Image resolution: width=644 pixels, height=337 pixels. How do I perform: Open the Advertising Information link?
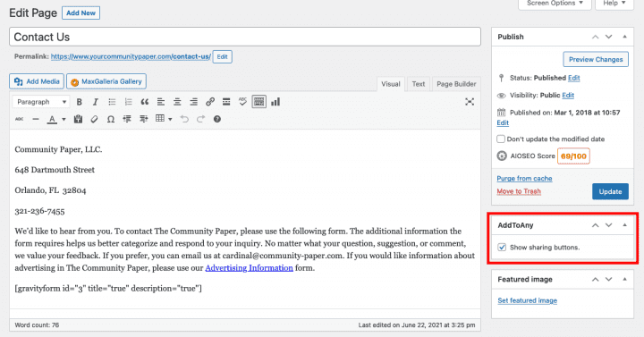pyautogui.click(x=249, y=268)
